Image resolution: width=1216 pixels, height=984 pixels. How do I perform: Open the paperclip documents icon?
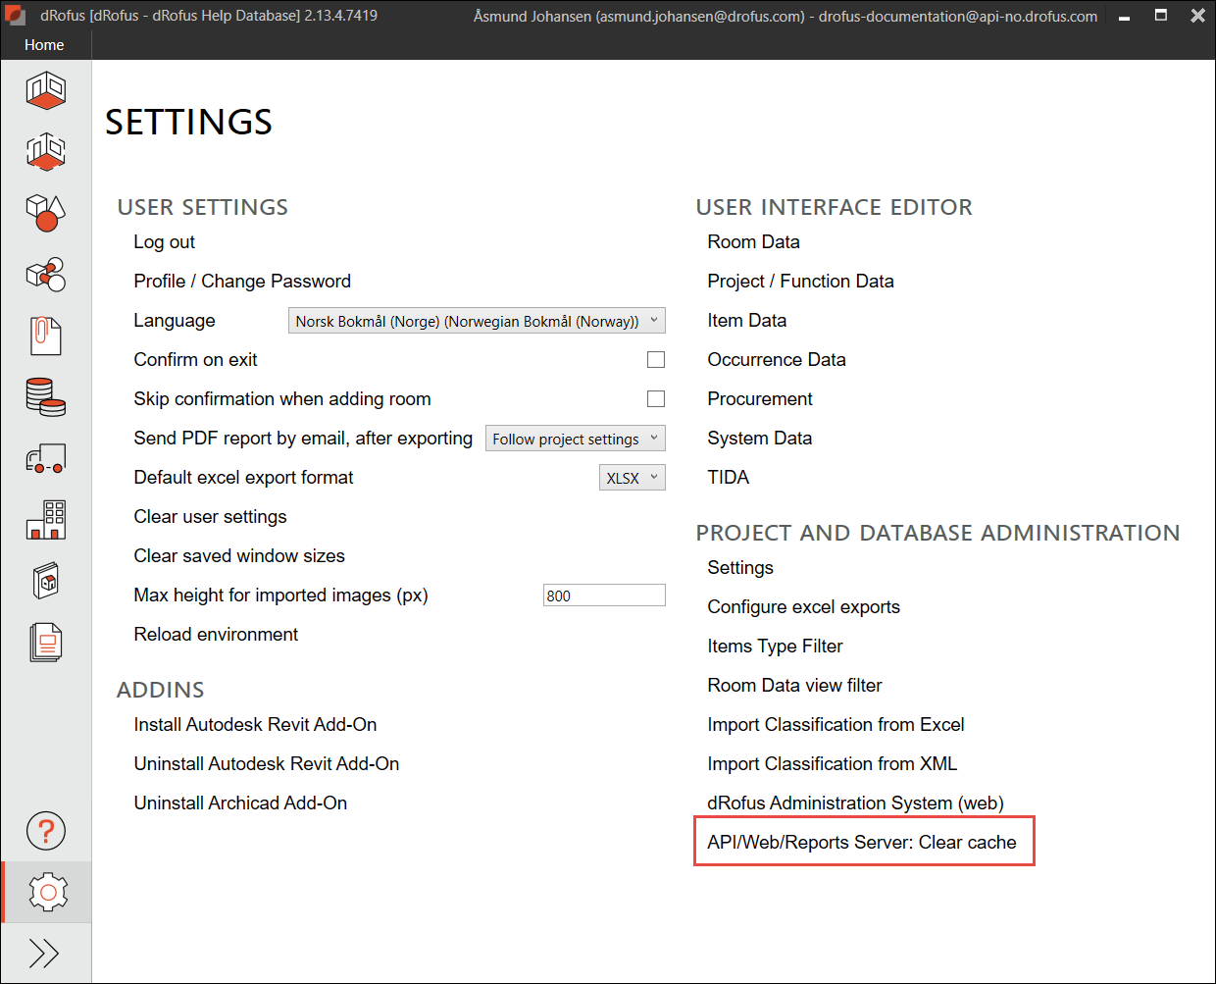tap(46, 336)
